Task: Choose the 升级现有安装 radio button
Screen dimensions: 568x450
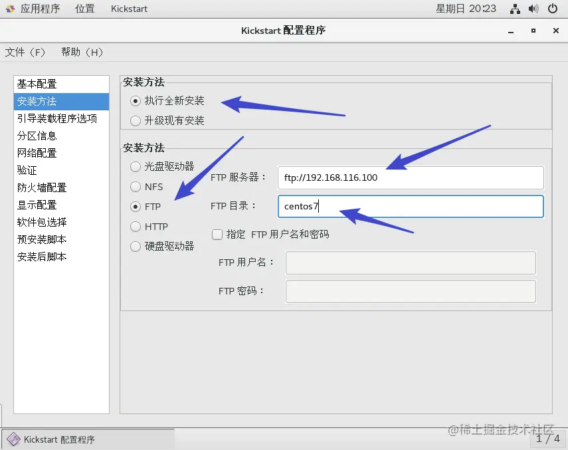Action: pyautogui.click(x=136, y=121)
